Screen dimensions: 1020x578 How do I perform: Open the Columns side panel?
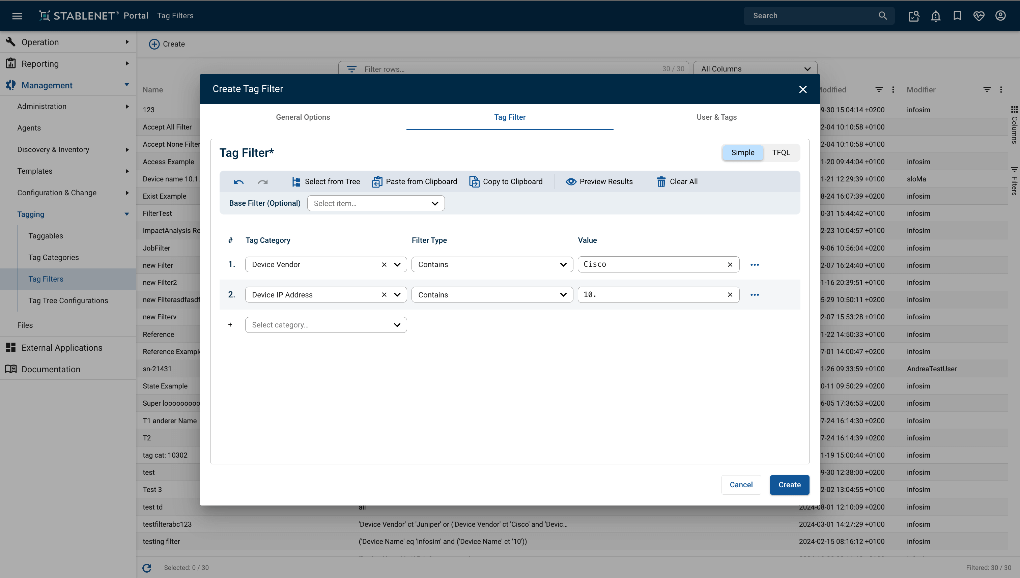[1014, 125]
